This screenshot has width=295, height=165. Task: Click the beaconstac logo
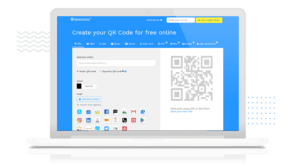81,19
